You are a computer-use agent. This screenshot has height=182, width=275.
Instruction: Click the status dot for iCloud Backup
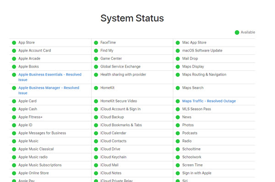tap(96, 117)
